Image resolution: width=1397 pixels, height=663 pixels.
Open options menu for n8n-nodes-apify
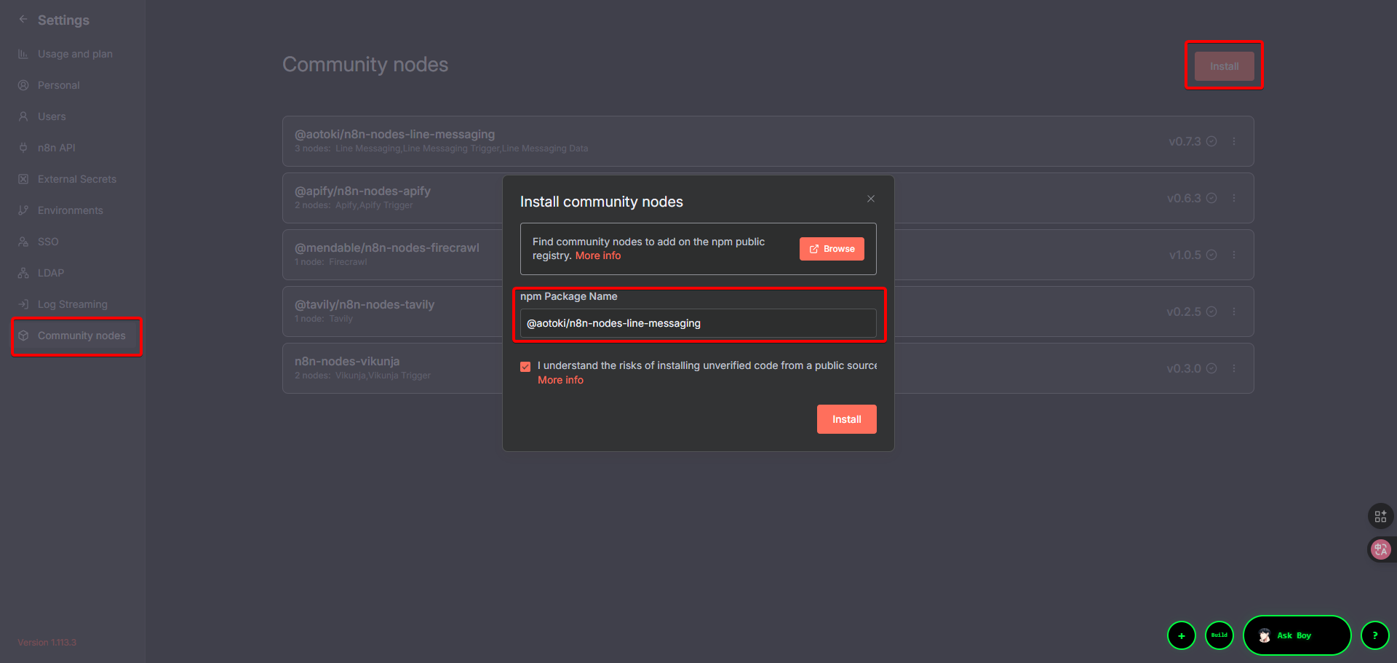pyautogui.click(x=1234, y=198)
